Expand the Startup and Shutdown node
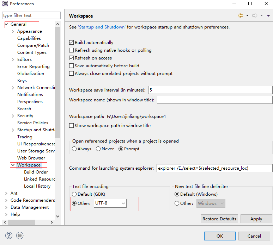Screen dimensions: 273x245 [x=13, y=130]
